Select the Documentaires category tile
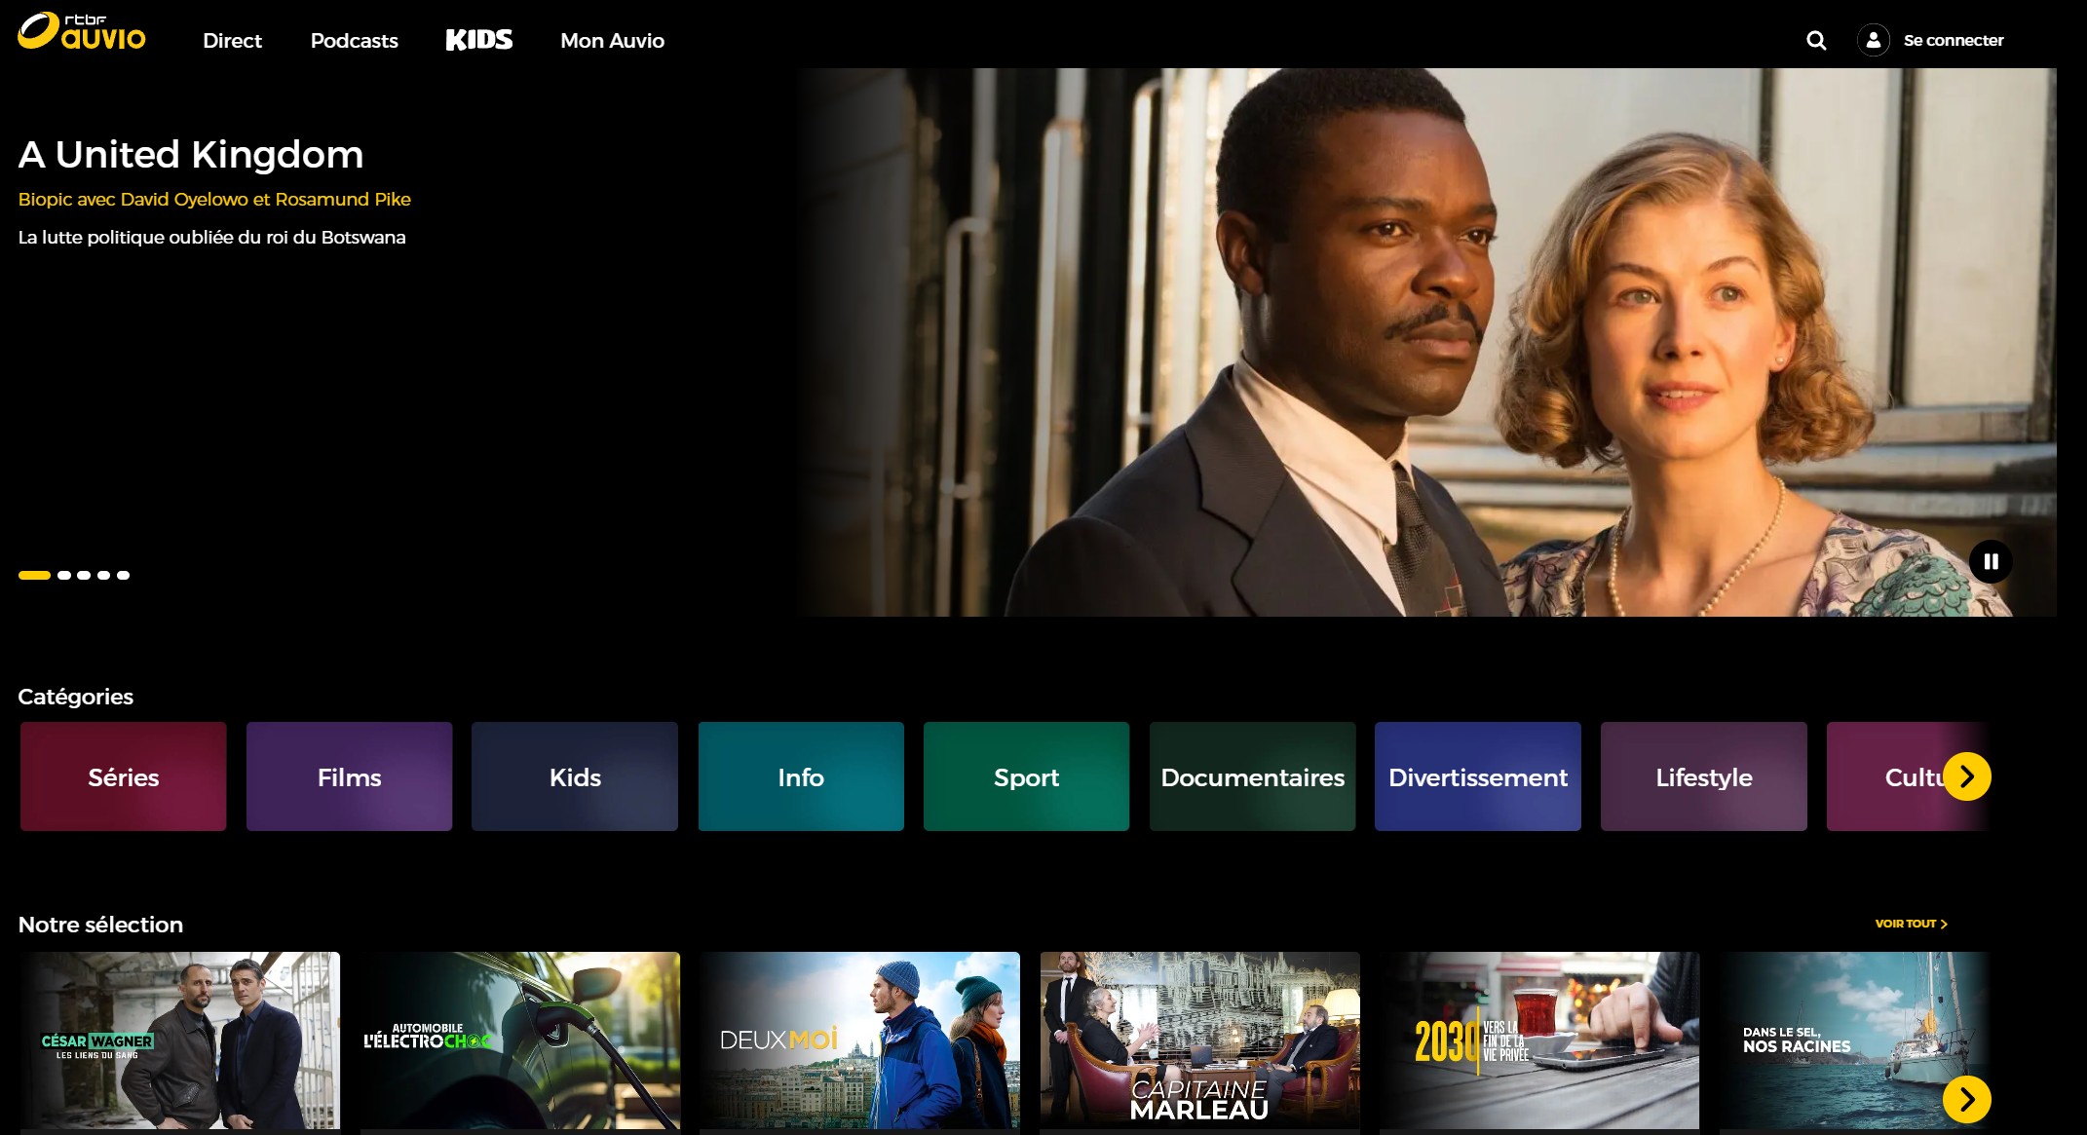This screenshot has width=2087, height=1135. click(x=1251, y=776)
